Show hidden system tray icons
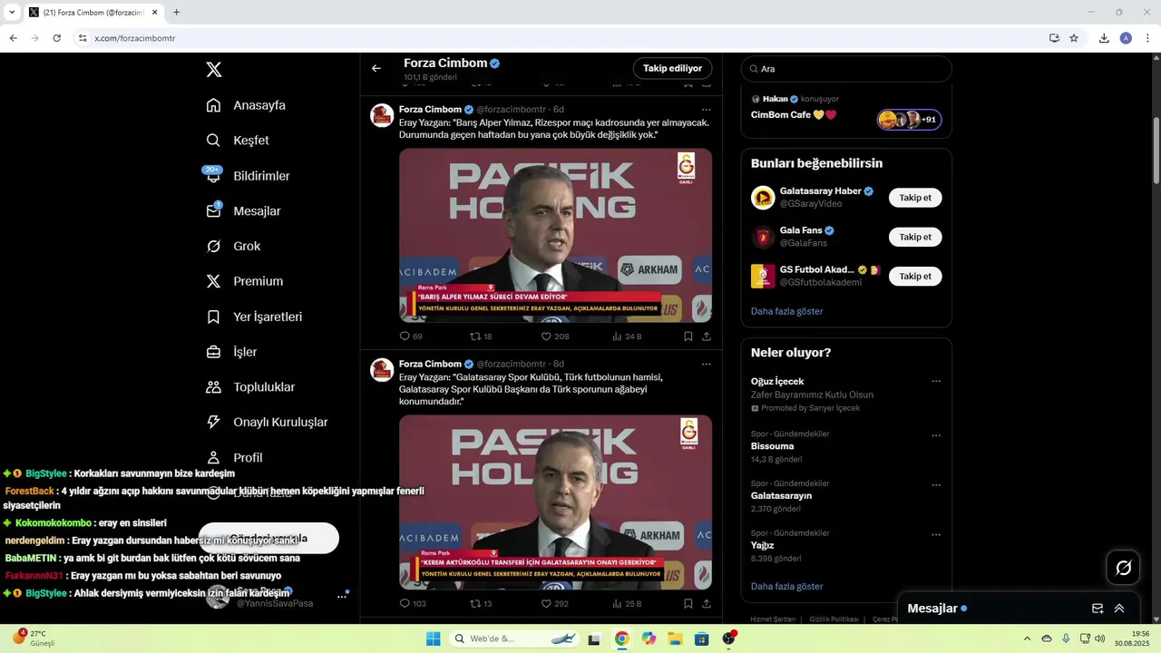1161x653 pixels. click(x=1027, y=638)
